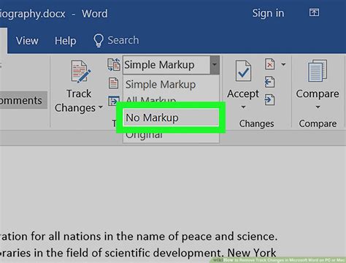The width and height of the screenshot is (346, 263).
Task: Click the Compare group label
Action: [318, 123]
